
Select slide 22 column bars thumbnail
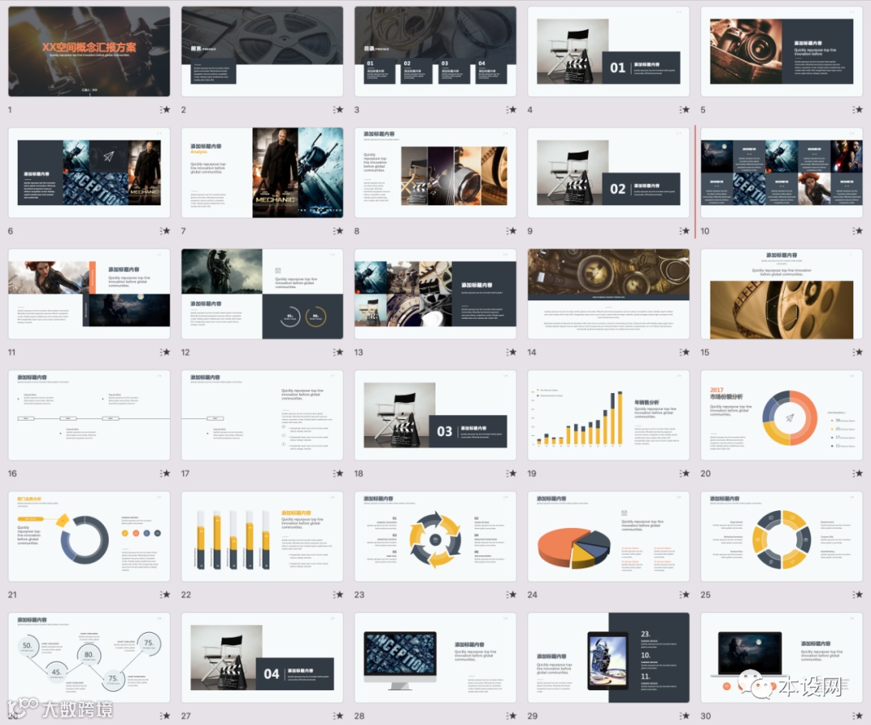[262, 536]
